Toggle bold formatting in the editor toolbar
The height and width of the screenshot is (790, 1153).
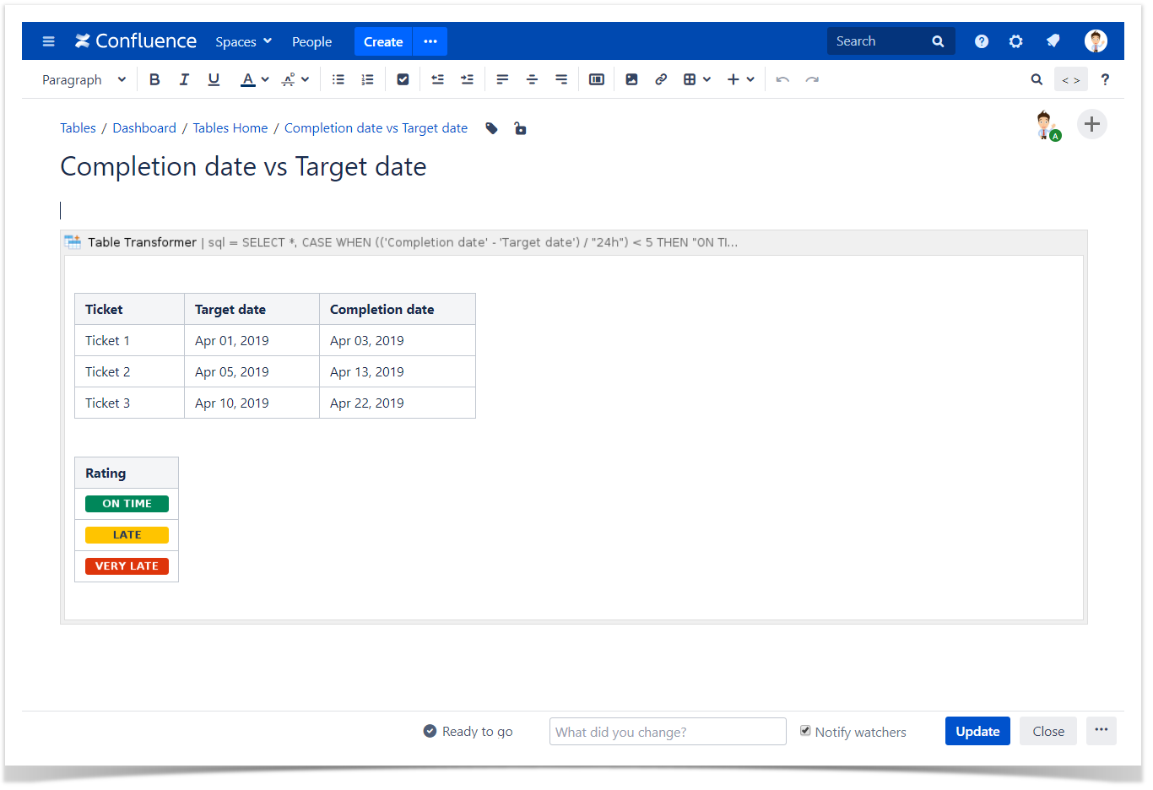point(154,79)
